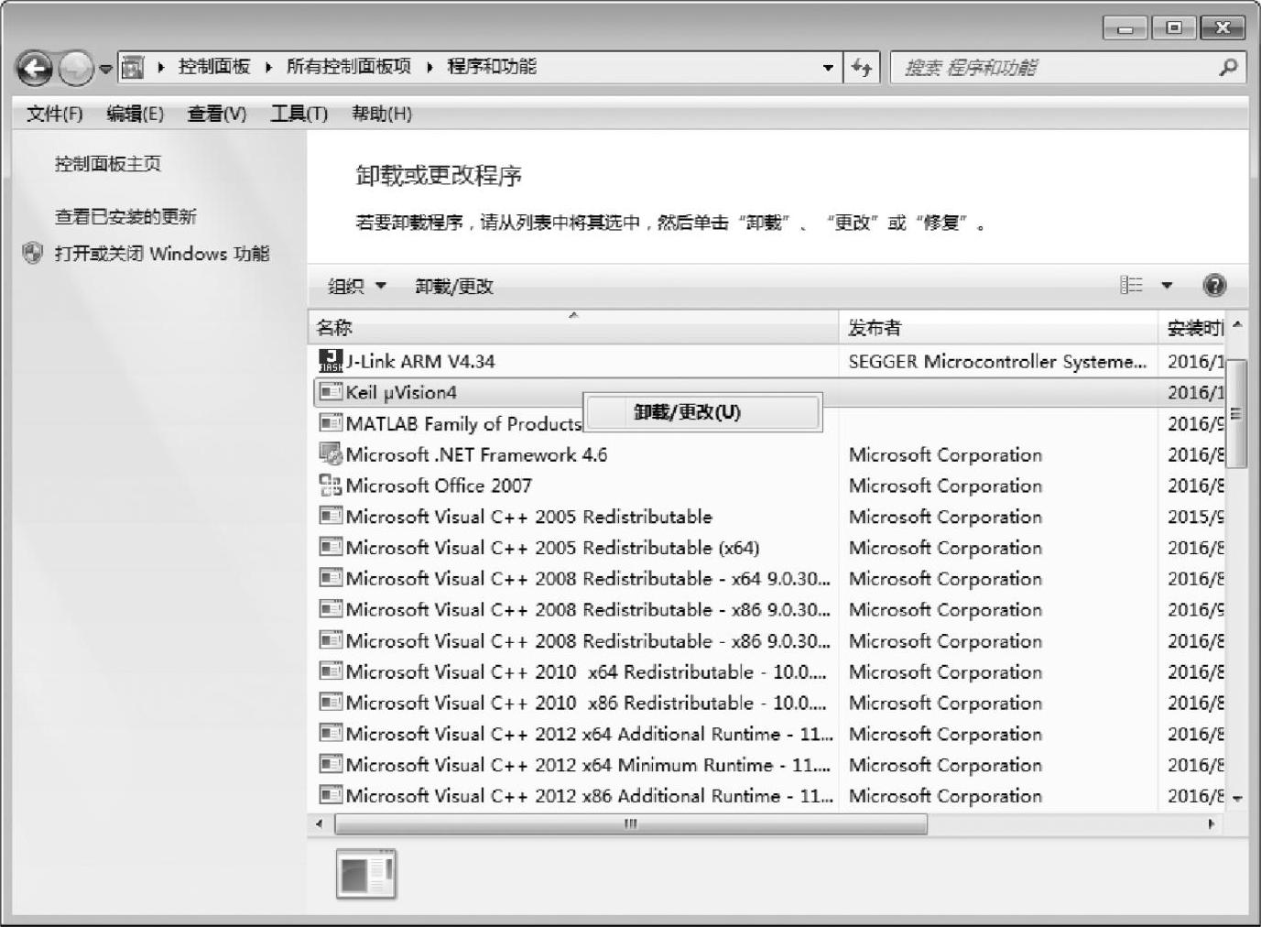Click the search magnifier icon
Viewport: 1261px width, 927px height.
pyautogui.click(x=1229, y=67)
